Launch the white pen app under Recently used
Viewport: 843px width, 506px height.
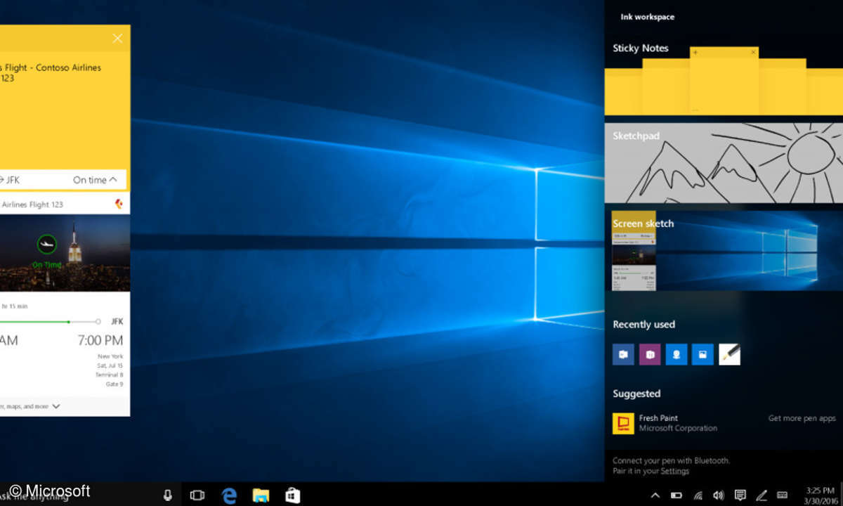(x=729, y=354)
